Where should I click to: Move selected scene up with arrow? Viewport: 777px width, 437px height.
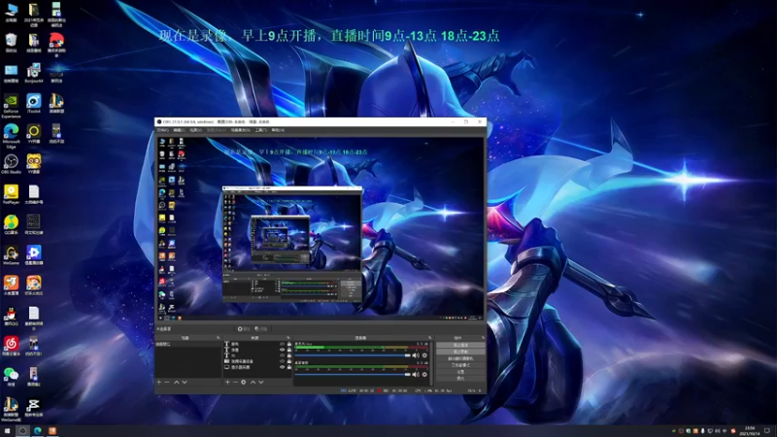click(x=177, y=382)
